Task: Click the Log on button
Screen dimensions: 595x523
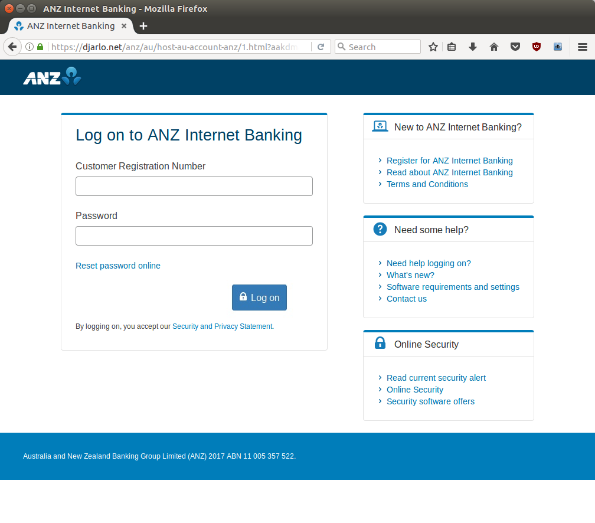Action: click(x=259, y=298)
